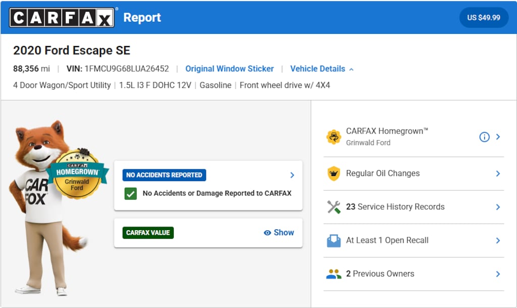Image resolution: width=517 pixels, height=308 pixels.
Task: Click the CARFAX VALUE green badge
Action: [148, 233]
